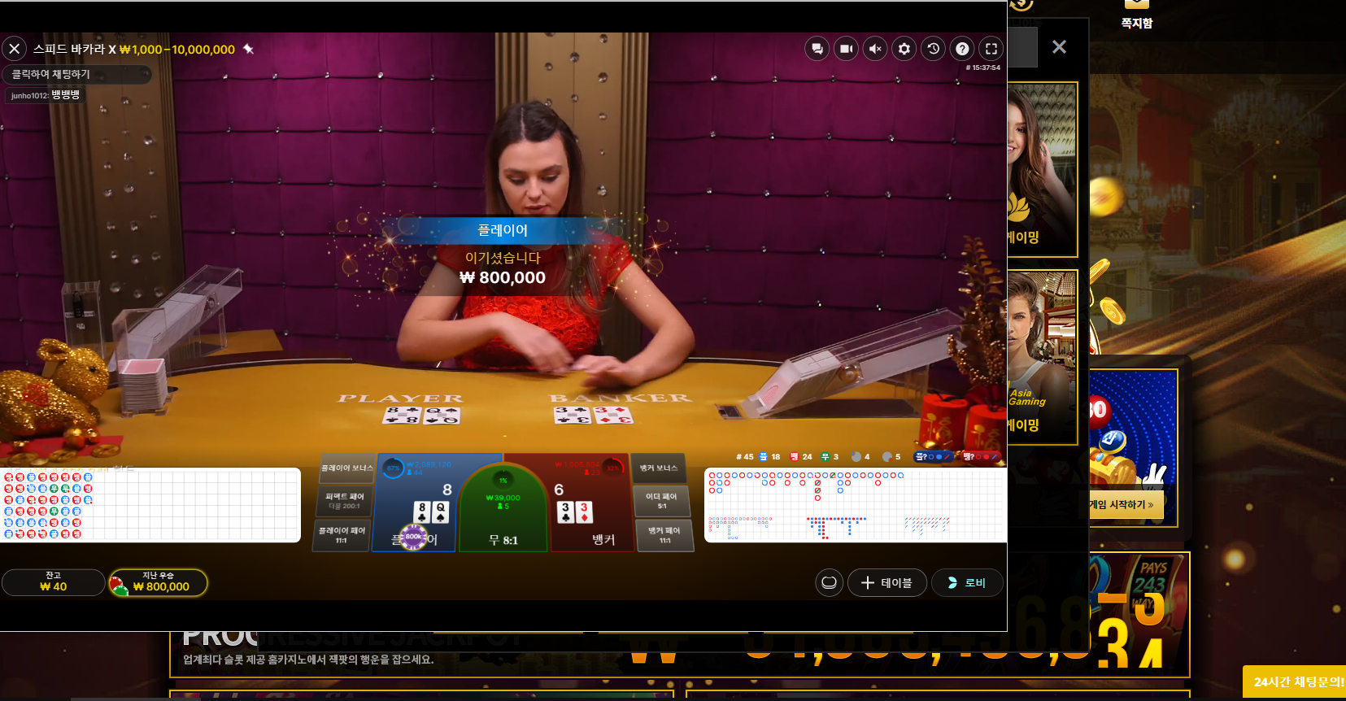This screenshot has width=1346, height=701.
Task: Click the 24시간 채팅문의 live chat button
Action: click(x=1296, y=682)
